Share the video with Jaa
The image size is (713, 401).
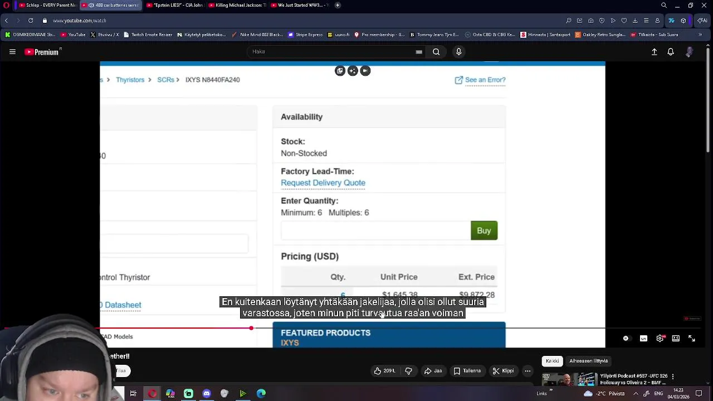point(433,371)
